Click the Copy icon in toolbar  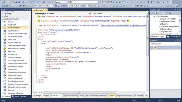point(26,2)
